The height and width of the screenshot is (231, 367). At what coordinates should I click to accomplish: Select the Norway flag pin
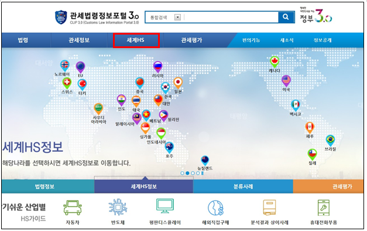click(x=64, y=65)
